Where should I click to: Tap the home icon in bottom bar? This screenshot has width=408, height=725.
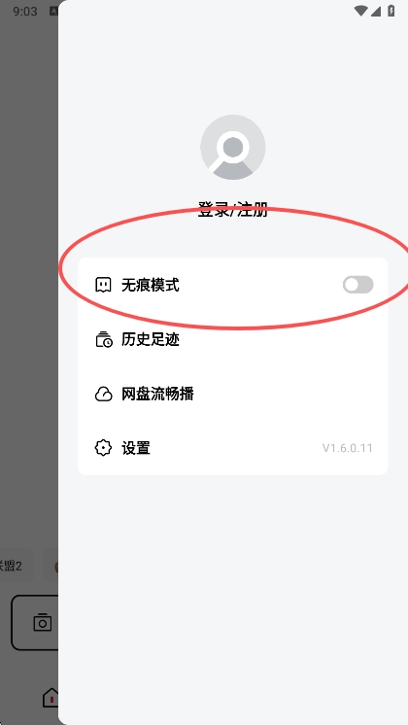[51, 697]
